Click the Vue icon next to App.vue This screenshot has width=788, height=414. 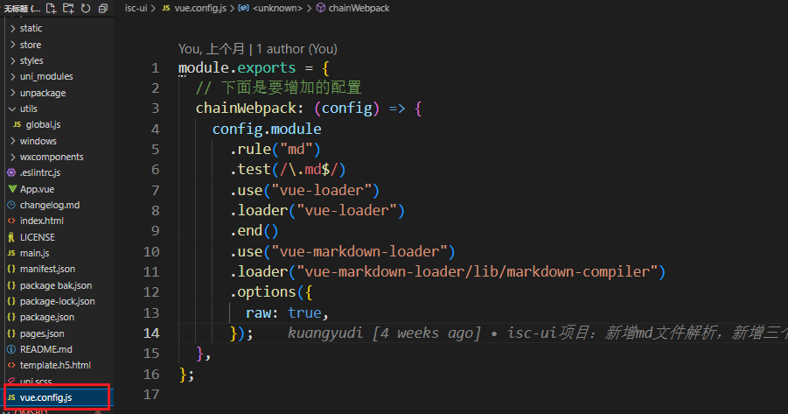pyautogui.click(x=11, y=189)
